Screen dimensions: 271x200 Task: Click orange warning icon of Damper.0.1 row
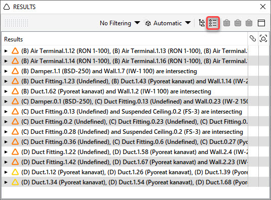[x=15, y=102]
